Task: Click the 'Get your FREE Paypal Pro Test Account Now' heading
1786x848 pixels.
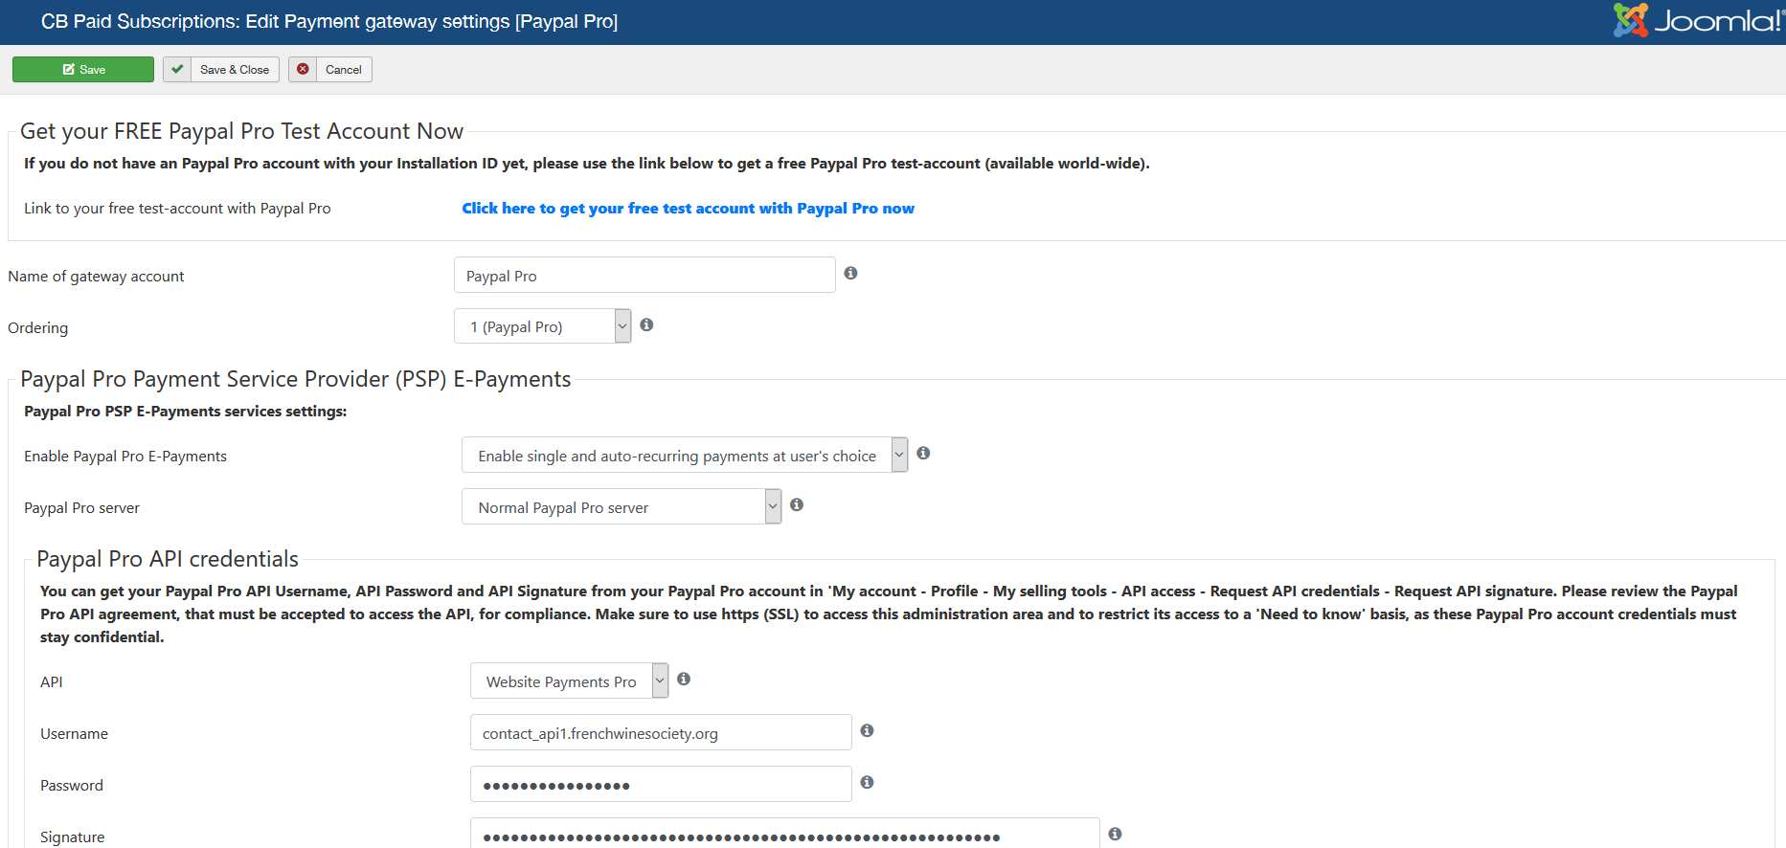Action: (241, 131)
